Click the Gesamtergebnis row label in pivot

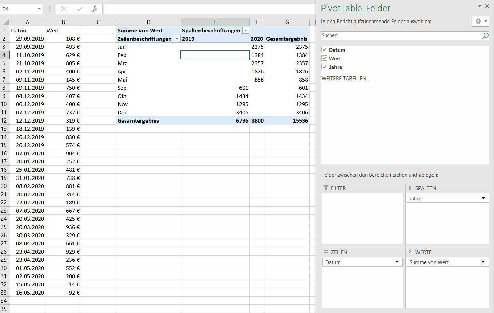149,120
